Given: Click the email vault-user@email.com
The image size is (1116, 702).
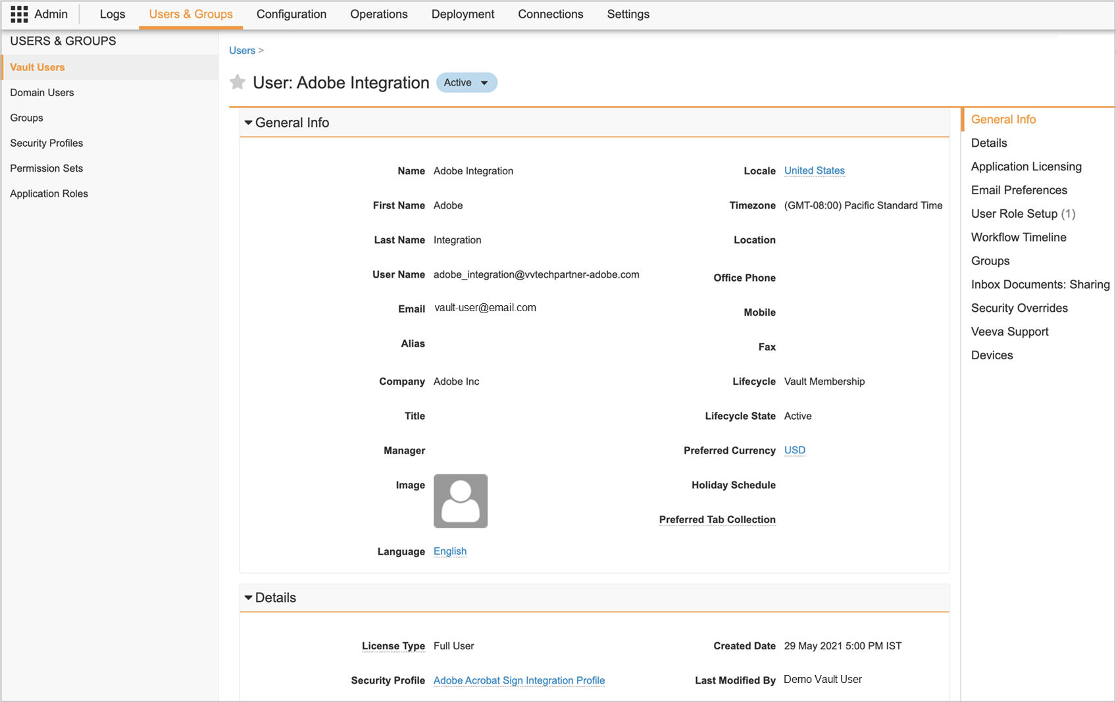Looking at the screenshot, I should [486, 307].
